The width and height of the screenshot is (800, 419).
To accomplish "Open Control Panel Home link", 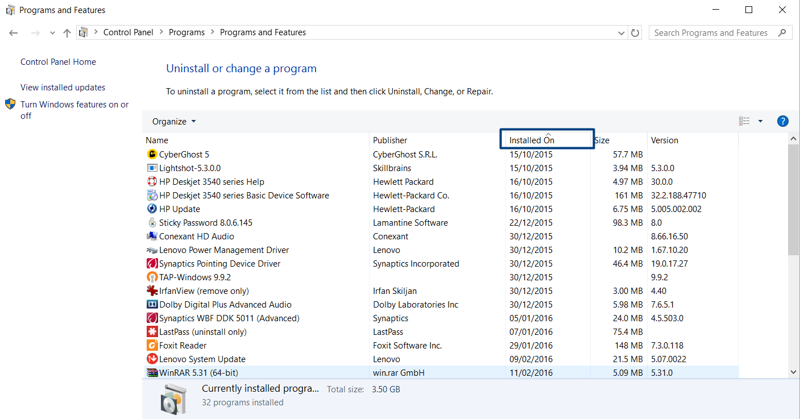I will (58, 62).
